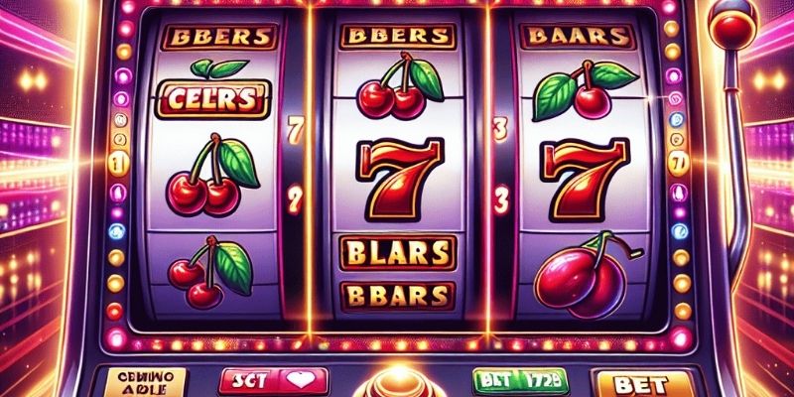Click double cherries in left reel center
The image size is (794, 397).
pos(213,176)
